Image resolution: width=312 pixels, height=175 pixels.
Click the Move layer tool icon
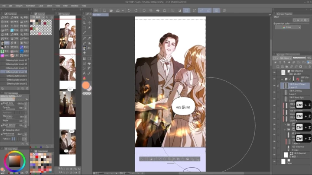[89, 23]
